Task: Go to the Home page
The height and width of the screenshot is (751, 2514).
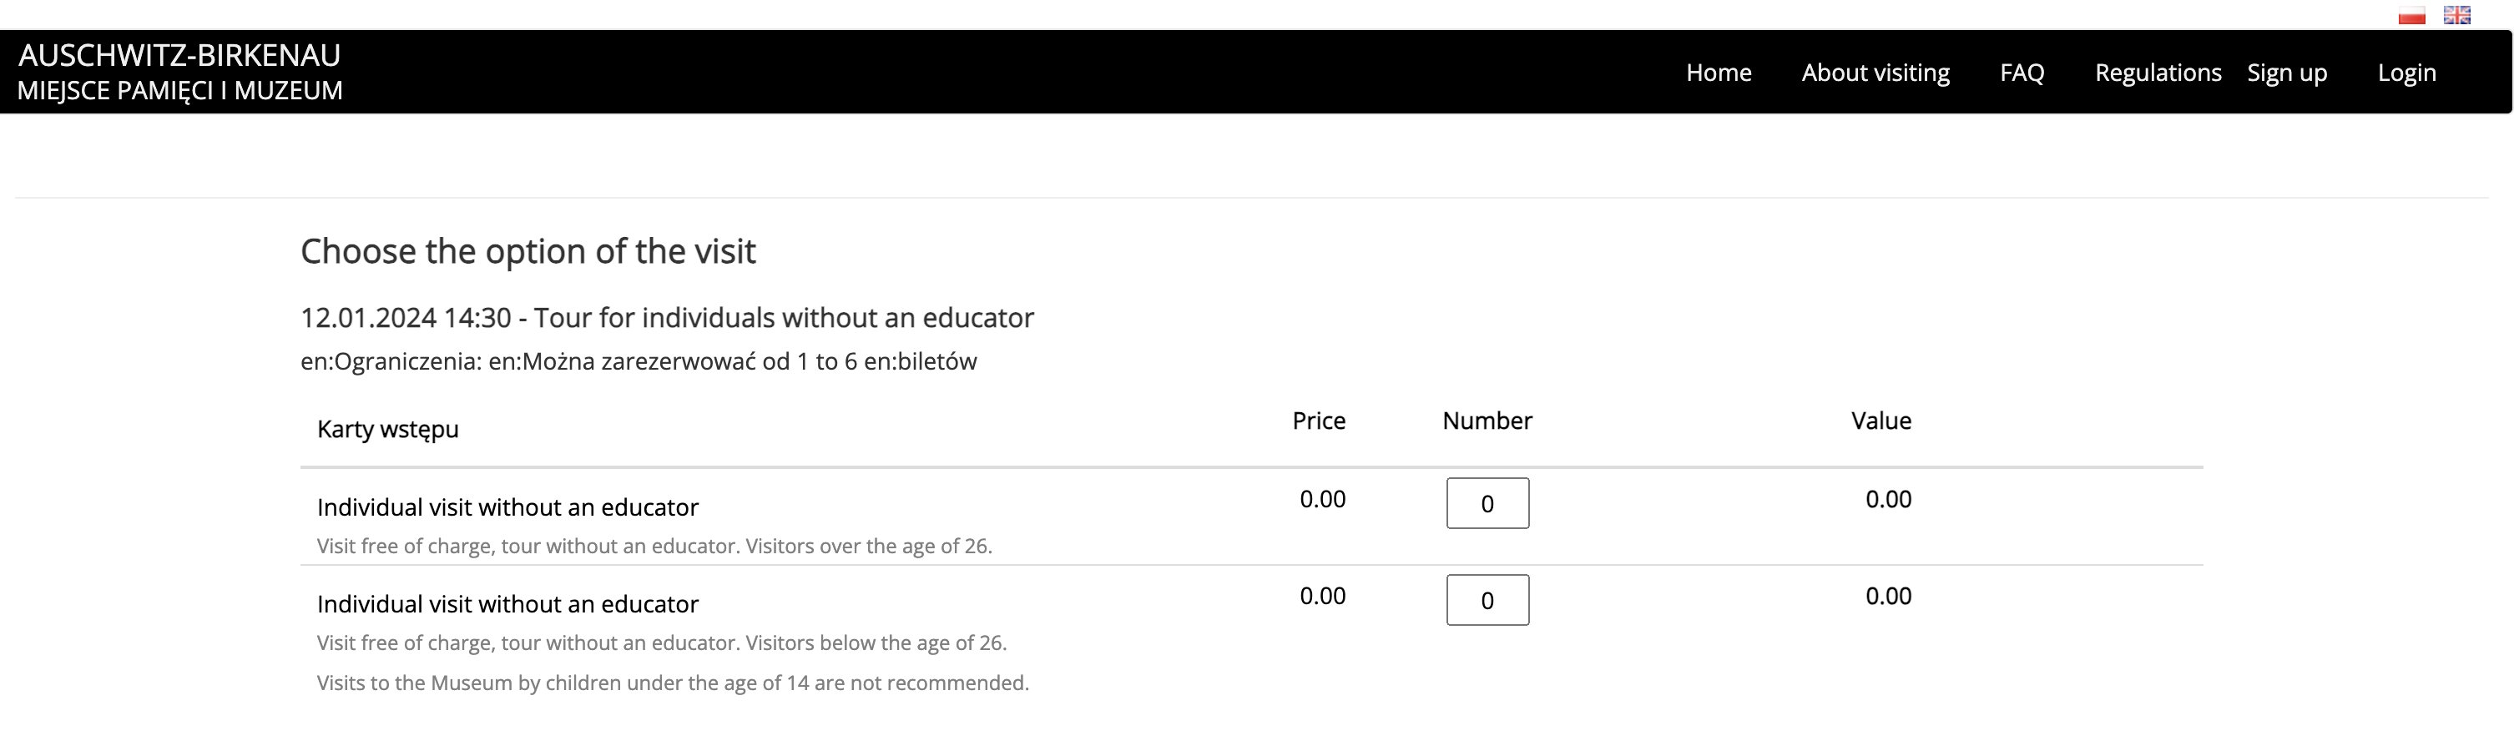Action: (x=1718, y=73)
